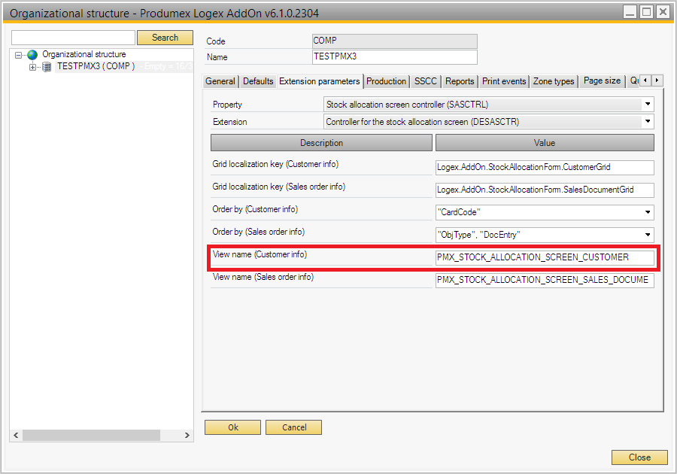The image size is (677, 474).
Task: Switch to the General tab
Action: [220, 81]
